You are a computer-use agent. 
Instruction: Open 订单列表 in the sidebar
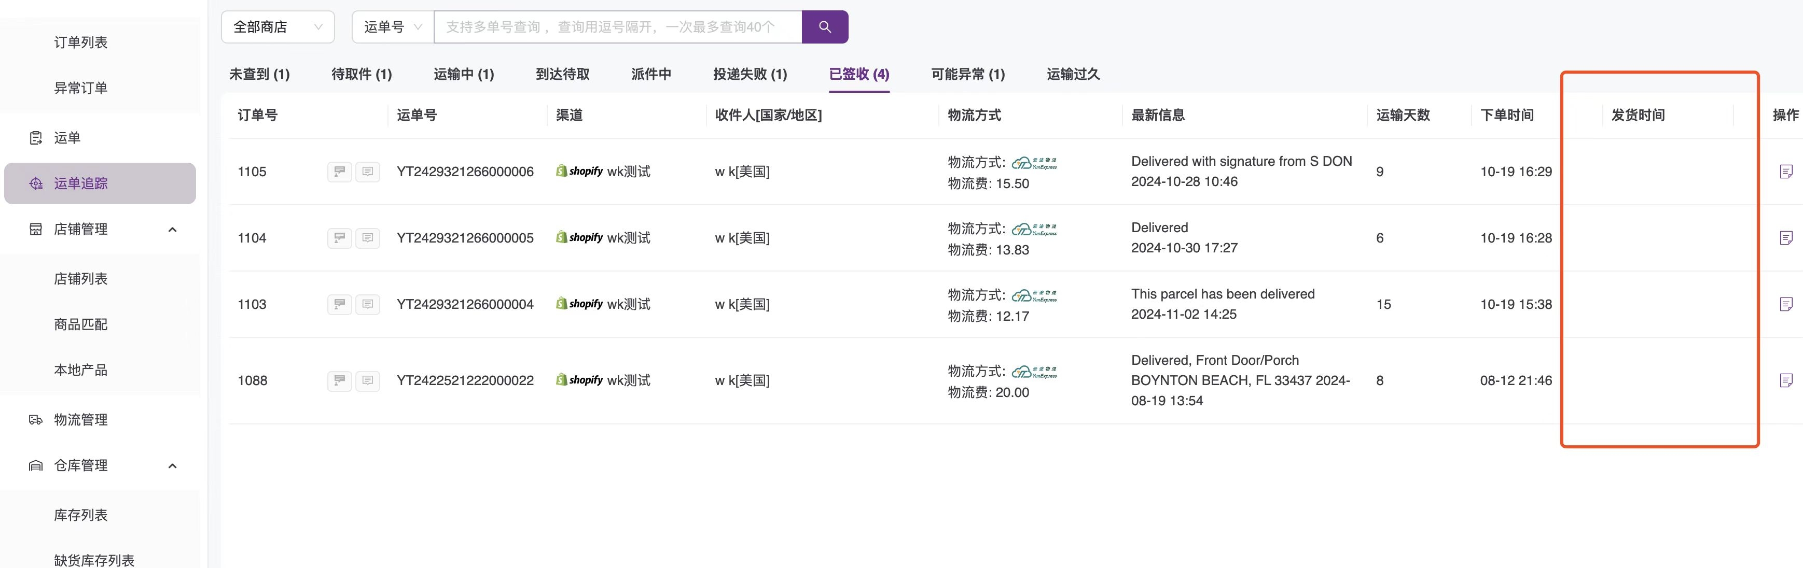[x=80, y=42]
